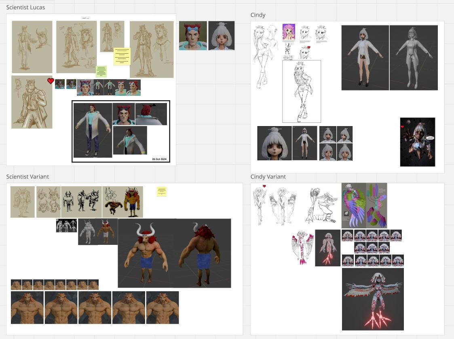Click the heart above the Cindy Variant sketch

coord(264,186)
